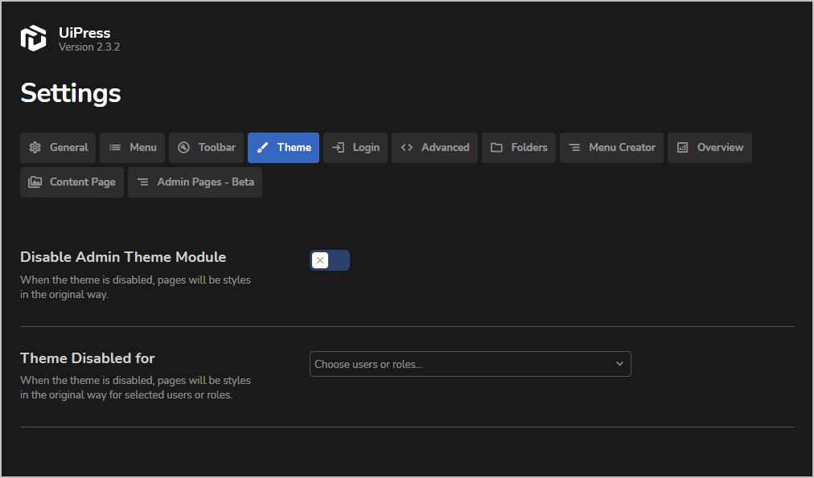Screen dimensions: 814x478
Task: Open the General settings tab
Action: point(58,148)
